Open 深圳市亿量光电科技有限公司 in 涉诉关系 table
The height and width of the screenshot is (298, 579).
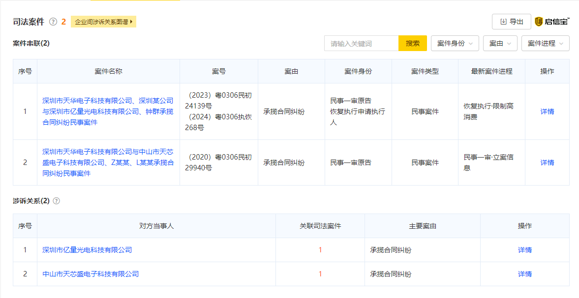pyautogui.click(x=87, y=250)
